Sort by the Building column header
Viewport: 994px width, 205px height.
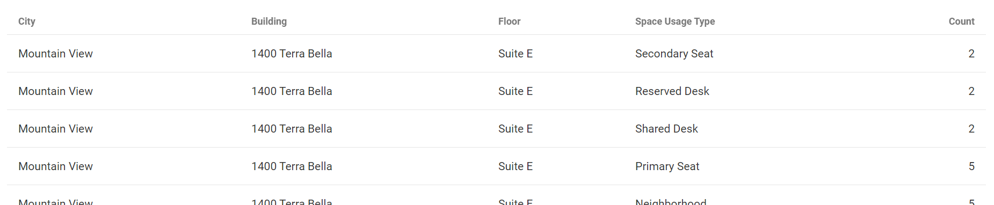[269, 21]
